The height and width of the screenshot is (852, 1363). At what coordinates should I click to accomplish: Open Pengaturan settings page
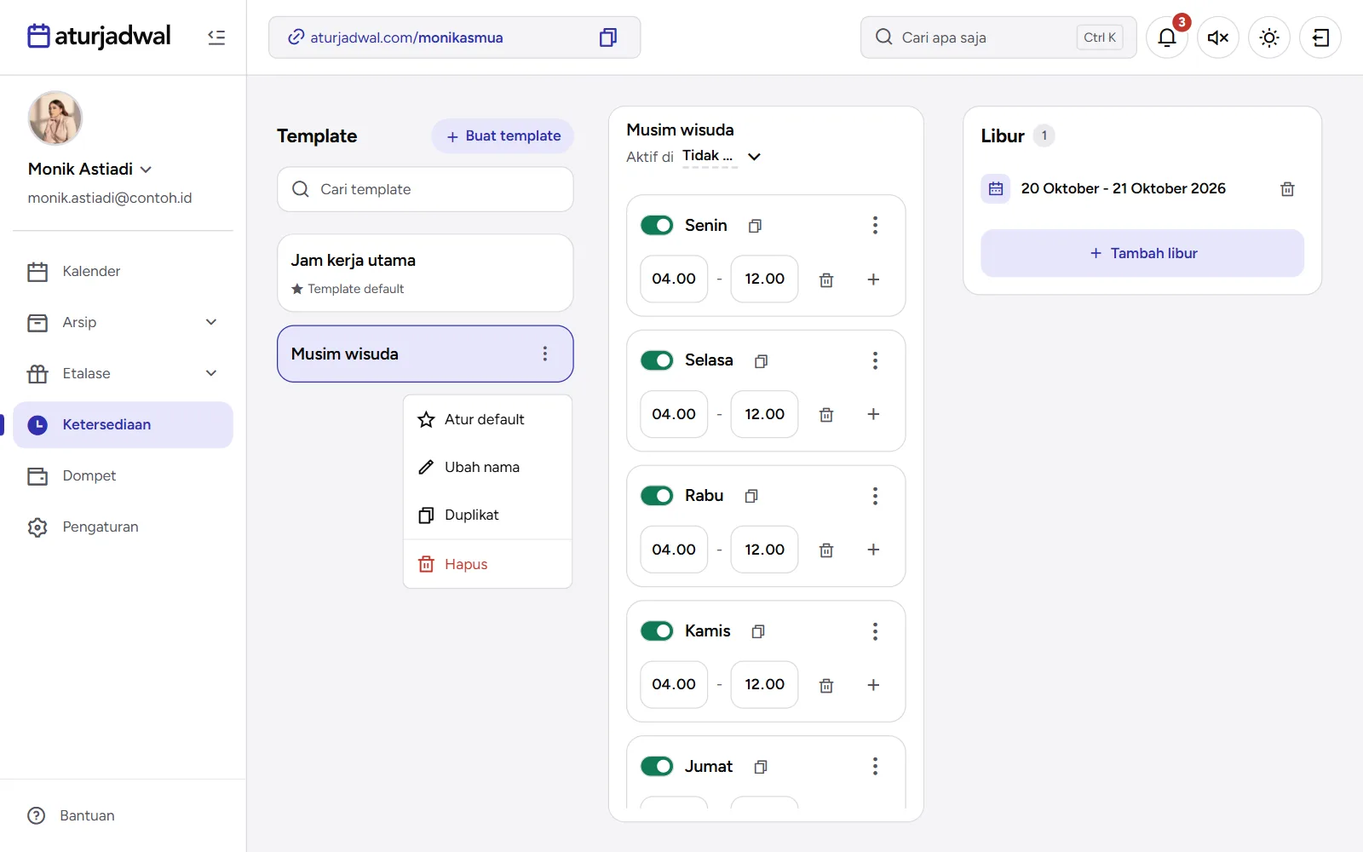(123, 527)
